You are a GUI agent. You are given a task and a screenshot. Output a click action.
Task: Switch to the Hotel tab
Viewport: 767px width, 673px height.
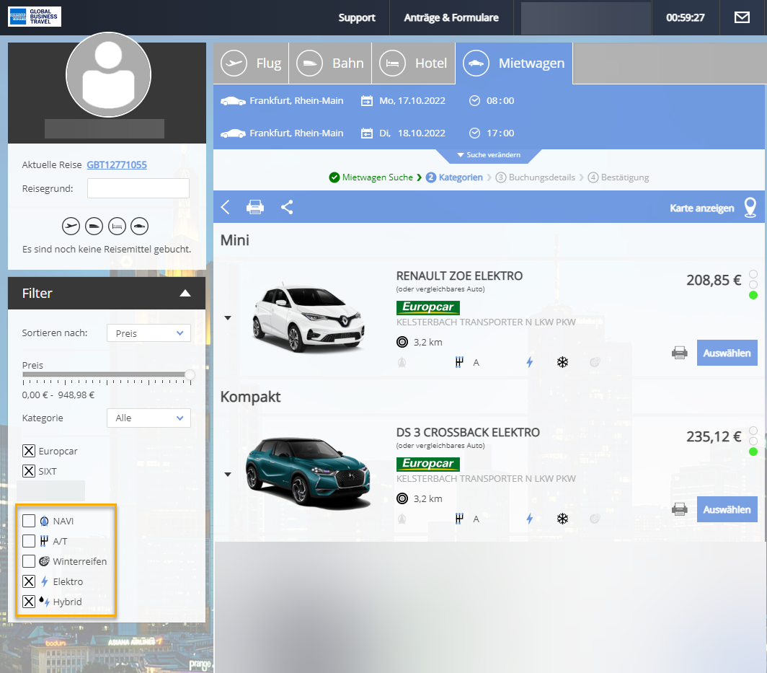(x=414, y=63)
